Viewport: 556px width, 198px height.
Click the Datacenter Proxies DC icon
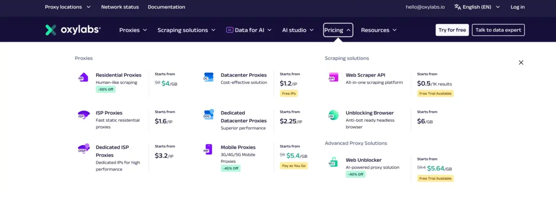point(208,77)
